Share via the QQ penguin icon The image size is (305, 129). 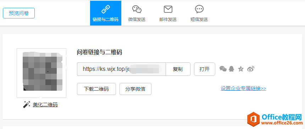231,69
